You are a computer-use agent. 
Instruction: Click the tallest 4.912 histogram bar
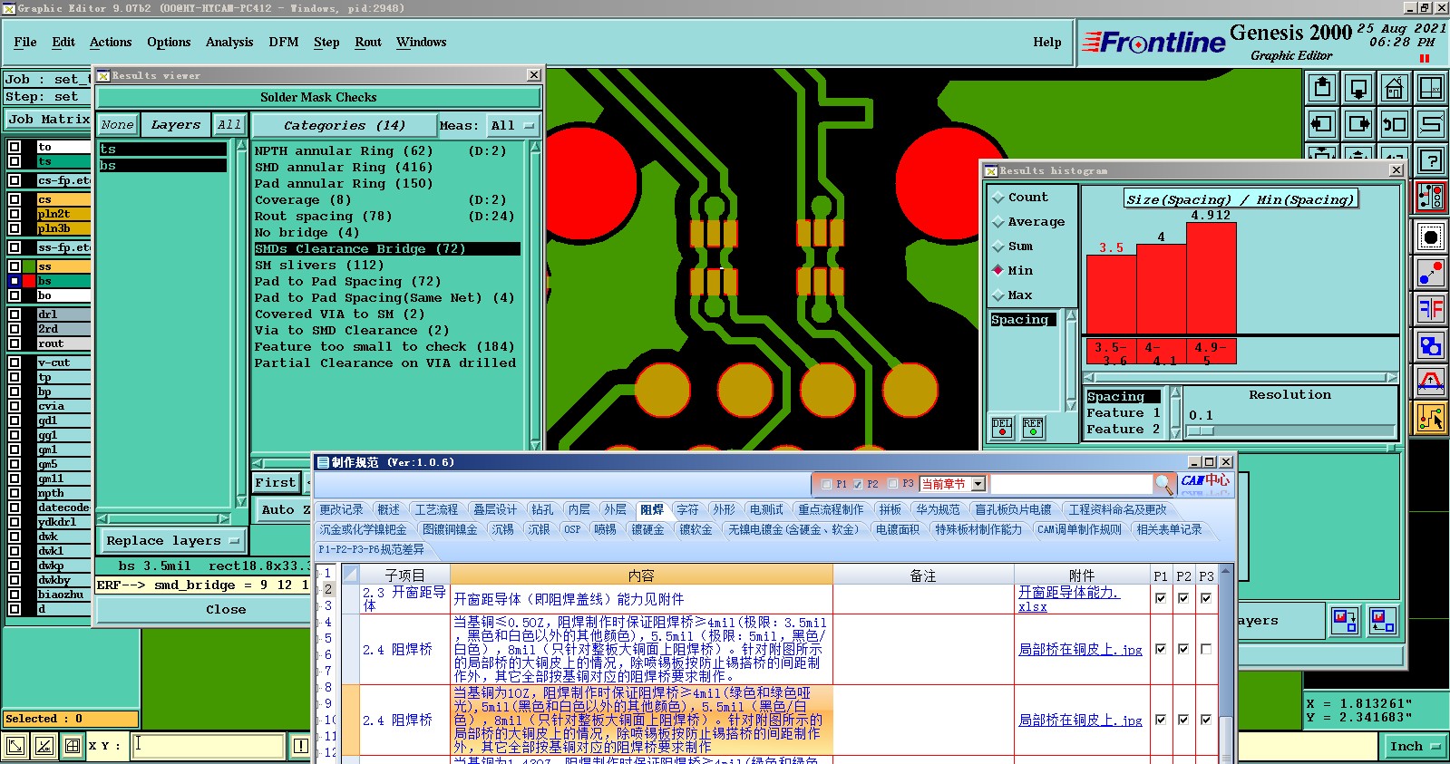[x=1212, y=278]
